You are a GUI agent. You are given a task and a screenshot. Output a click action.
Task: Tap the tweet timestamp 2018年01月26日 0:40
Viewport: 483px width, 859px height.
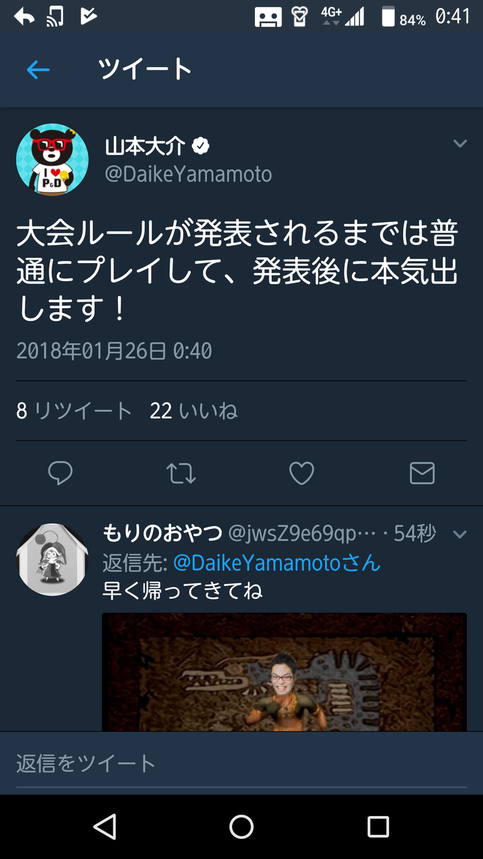click(x=114, y=350)
